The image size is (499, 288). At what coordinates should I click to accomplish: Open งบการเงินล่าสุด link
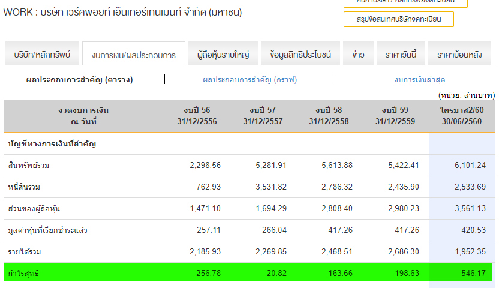(x=419, y=80)
